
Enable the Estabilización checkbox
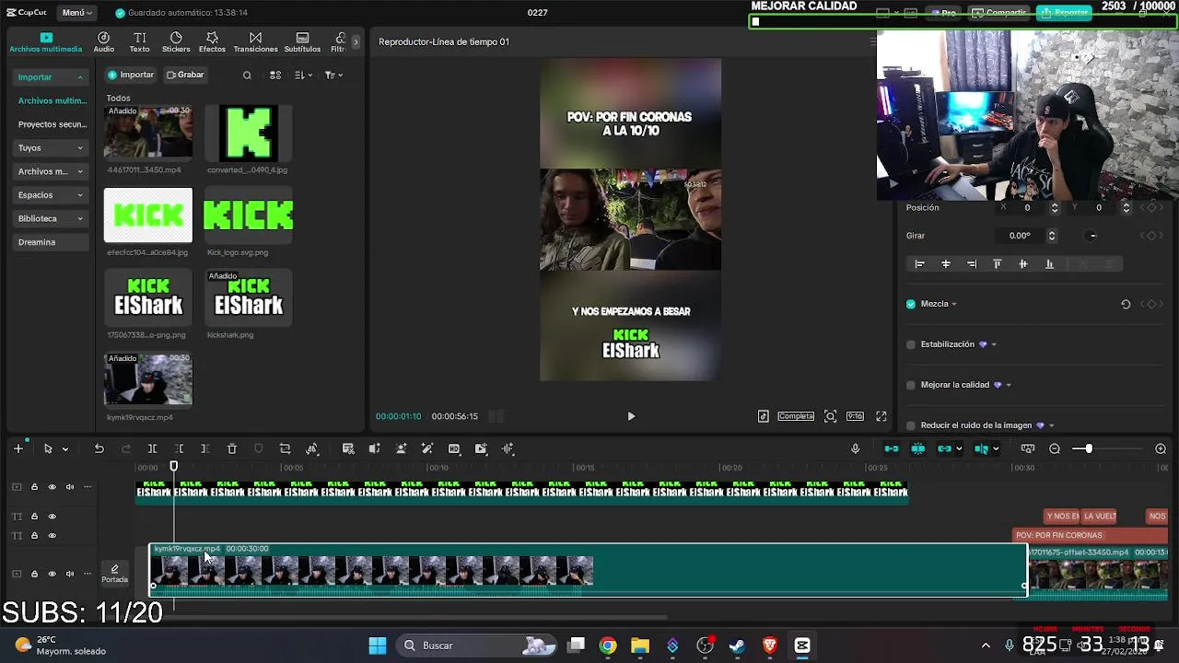tap(911, 344)
